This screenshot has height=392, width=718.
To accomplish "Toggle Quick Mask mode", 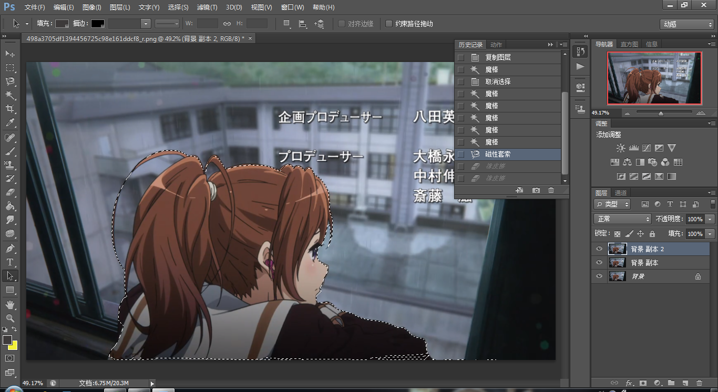I will (10, 358).
